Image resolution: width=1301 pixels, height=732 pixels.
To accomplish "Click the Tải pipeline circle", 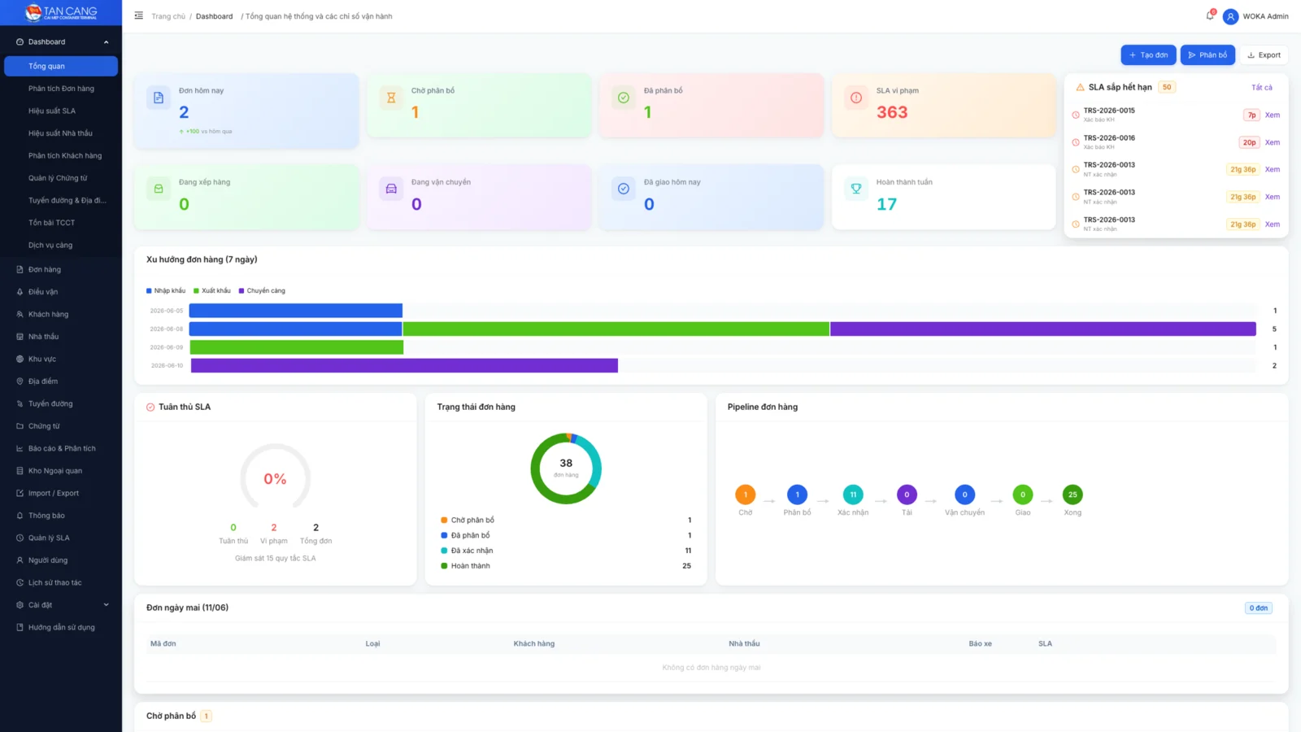I will (907, 495).
